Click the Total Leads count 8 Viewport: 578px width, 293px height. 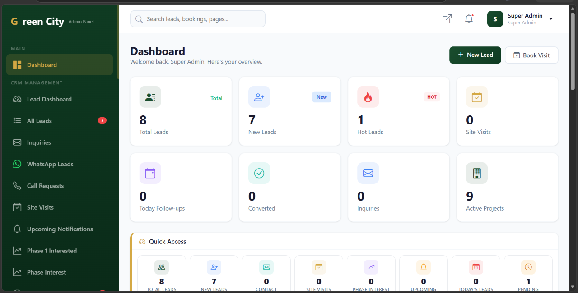(143, 120)
